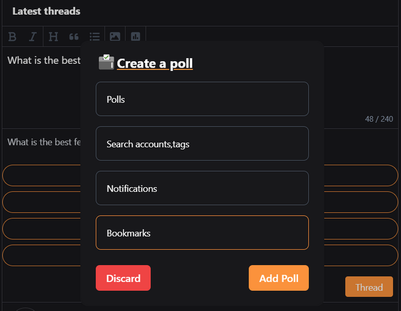Viewport: 401px width, 311px height.
Task: Click the poll chart icon in toolbar
Action: point(136,36)
